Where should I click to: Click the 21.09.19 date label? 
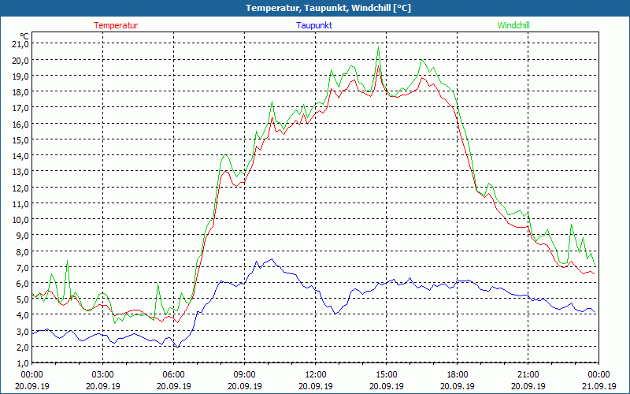click(x=599, y=386)
